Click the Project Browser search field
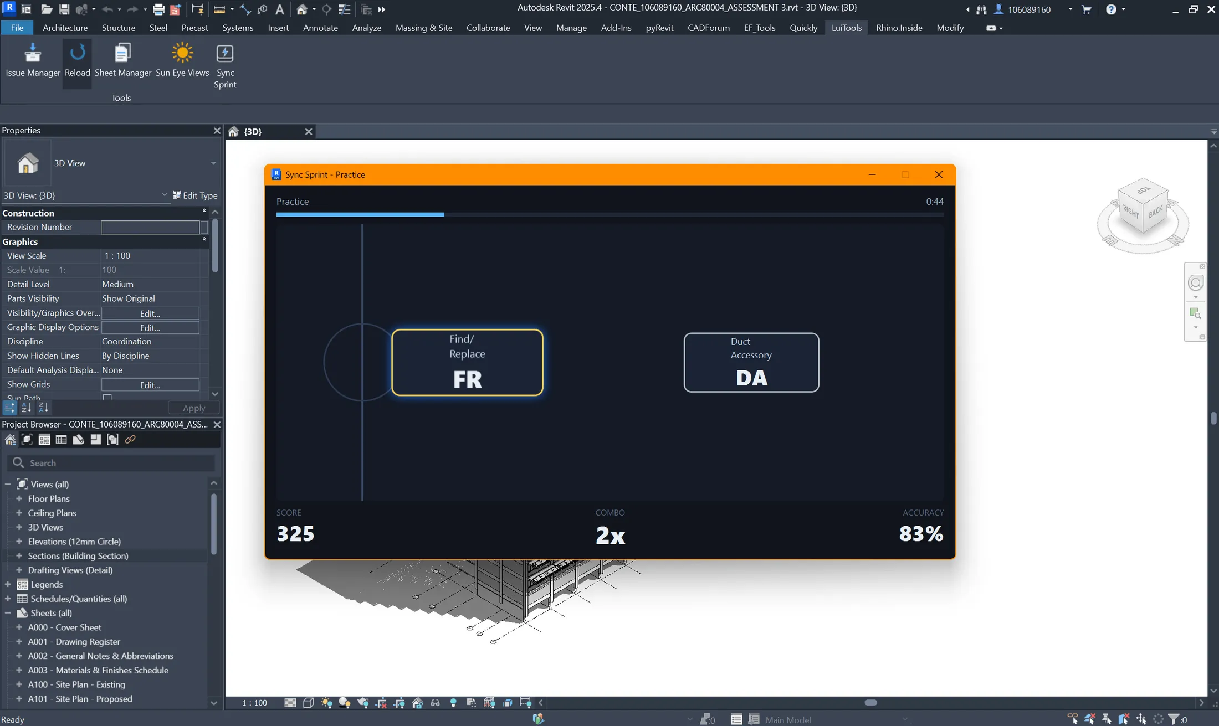 [x=111, y=463]
